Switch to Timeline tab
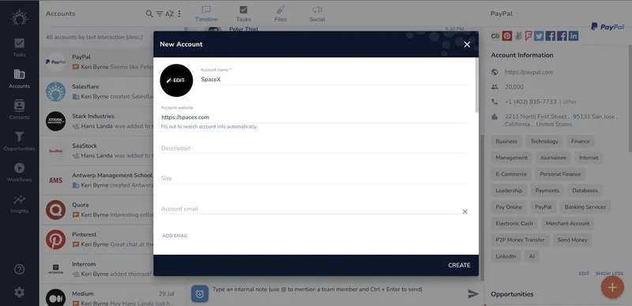The width and height of the screenshot is (632, 306). point(206,13)
